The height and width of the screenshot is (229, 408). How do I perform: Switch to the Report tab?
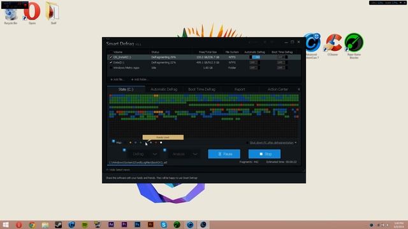[240, 89]
